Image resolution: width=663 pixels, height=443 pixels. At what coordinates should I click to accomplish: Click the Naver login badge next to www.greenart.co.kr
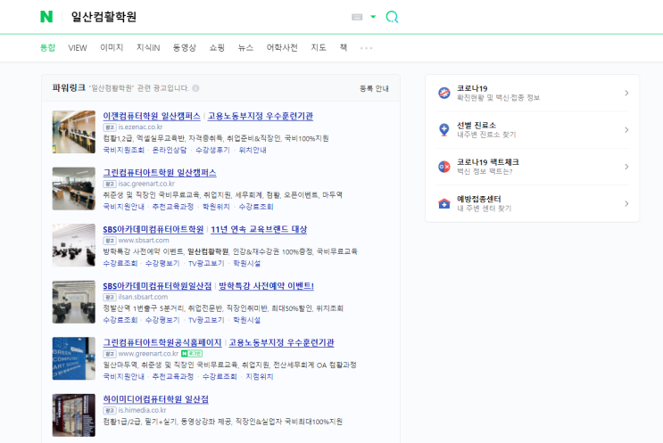pyautogui.click(x=192, y=354)
